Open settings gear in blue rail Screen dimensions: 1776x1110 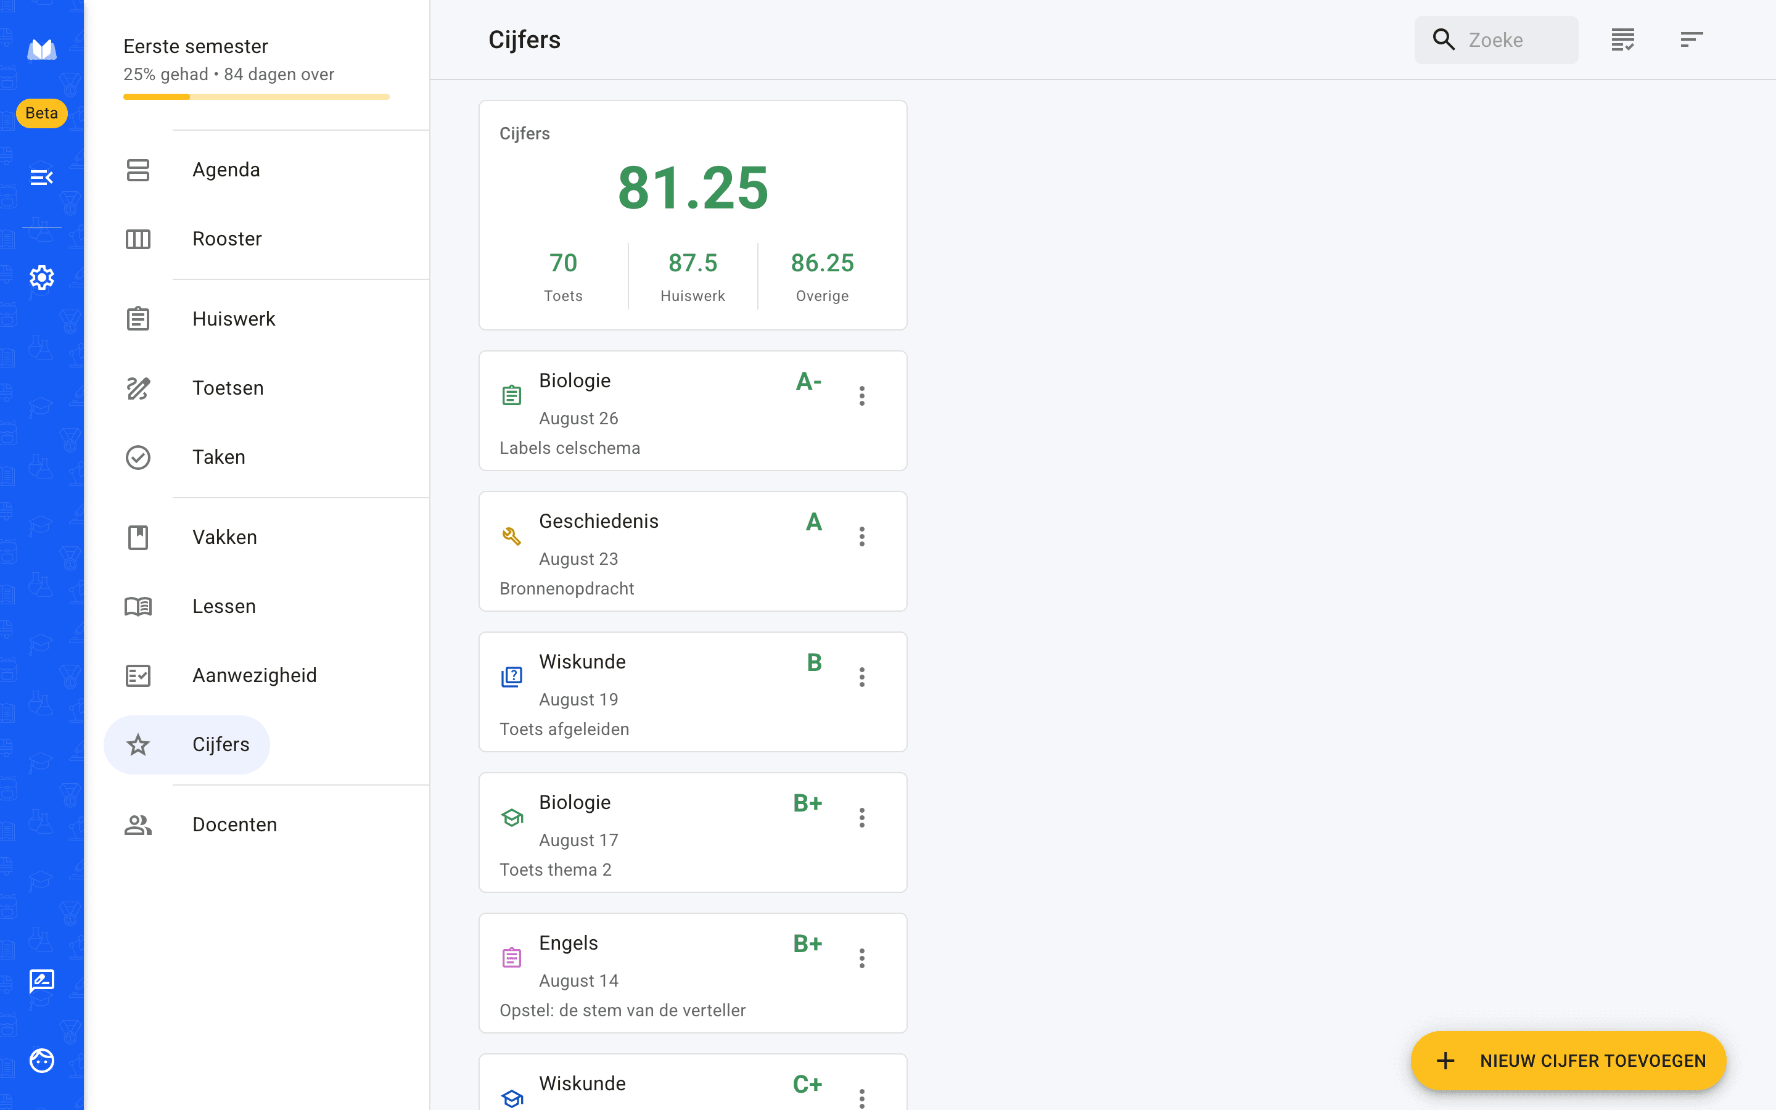pyautogui.click(x=41, y=277)
